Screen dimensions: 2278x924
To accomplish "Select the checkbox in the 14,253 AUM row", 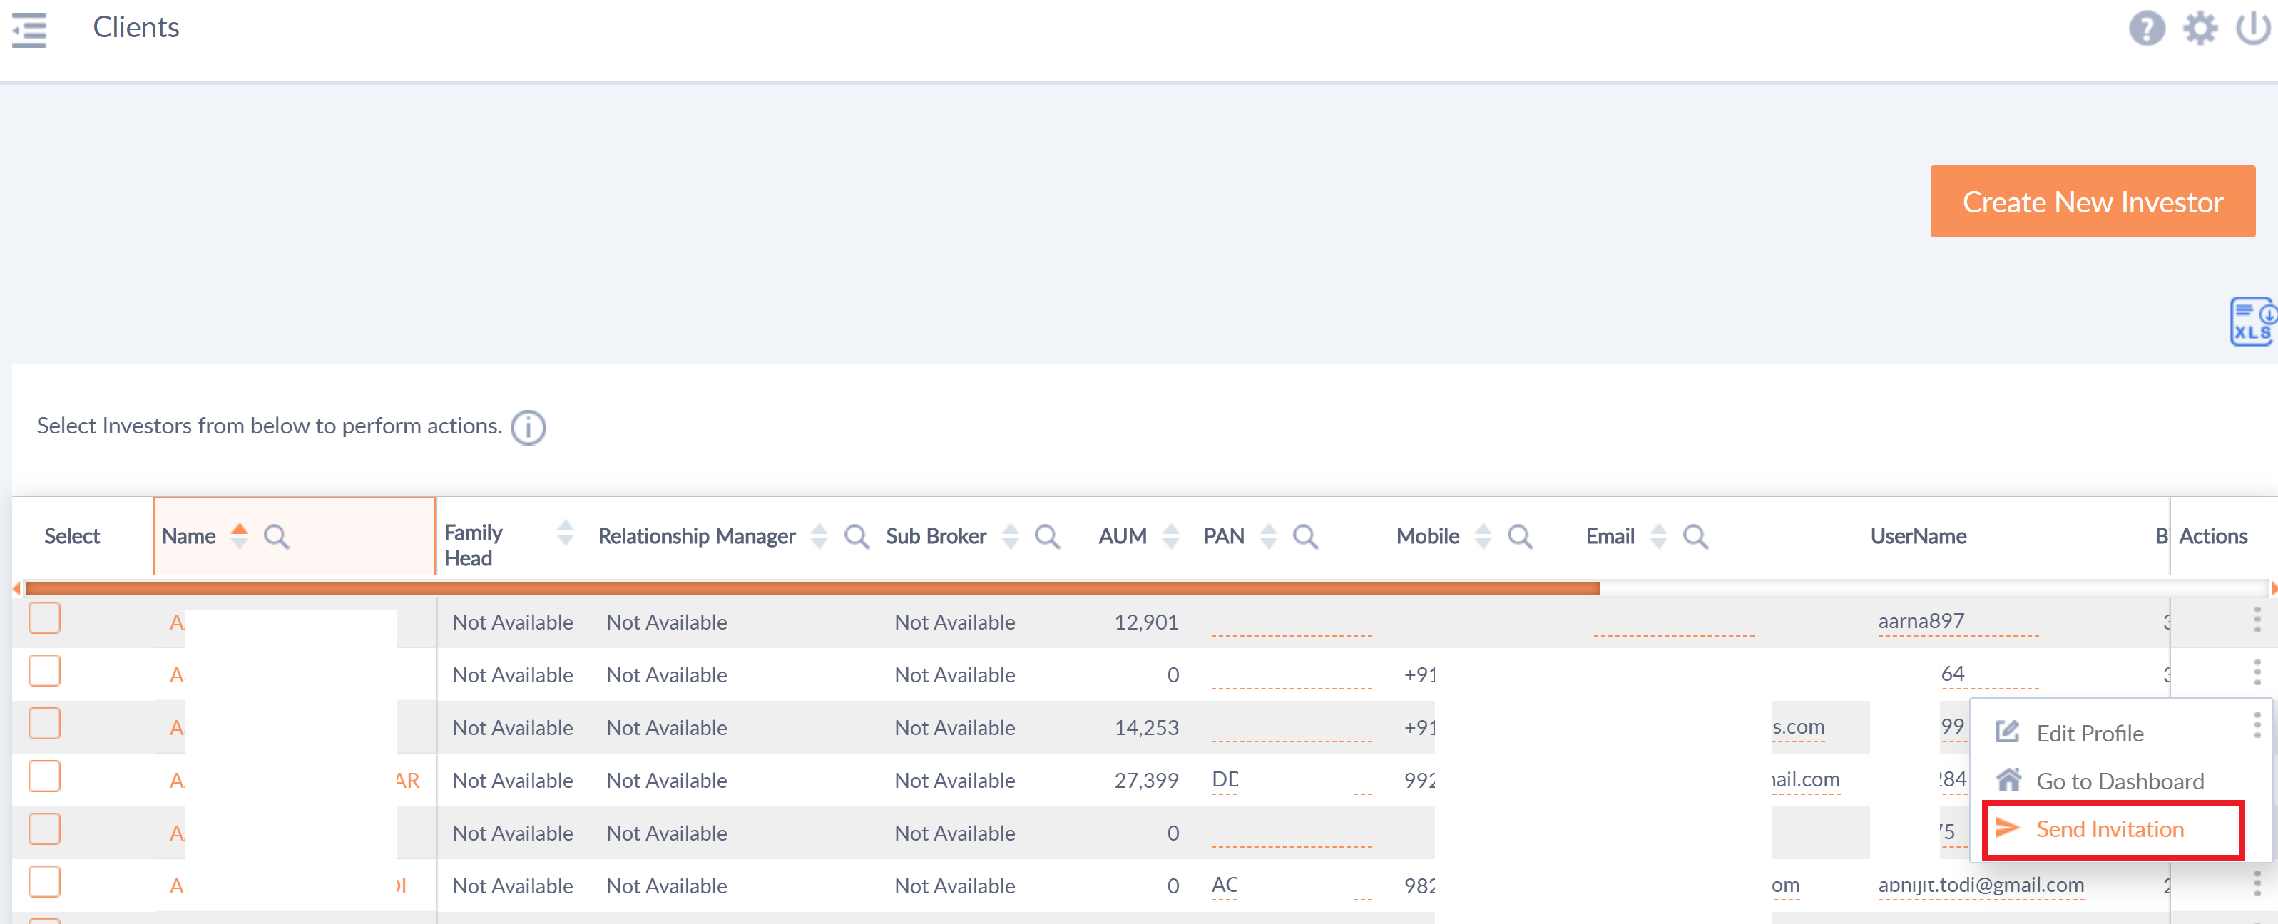I will [44, 724].
